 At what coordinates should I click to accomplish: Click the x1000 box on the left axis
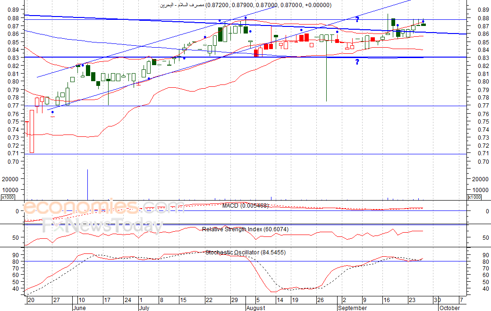[x=8, y=197]
